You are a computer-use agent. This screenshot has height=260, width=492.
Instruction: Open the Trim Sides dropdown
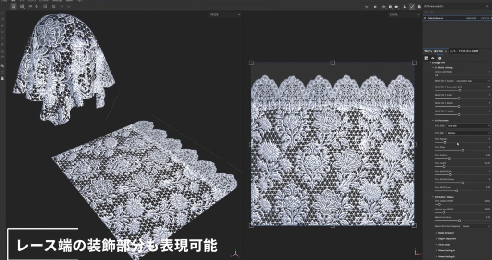point(468,126)
